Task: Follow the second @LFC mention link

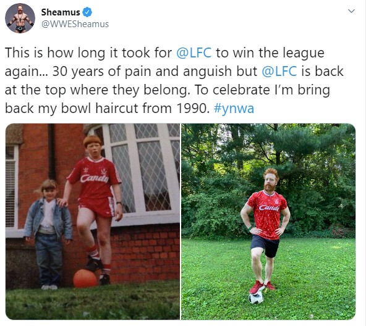Action: tap(279, 71)
